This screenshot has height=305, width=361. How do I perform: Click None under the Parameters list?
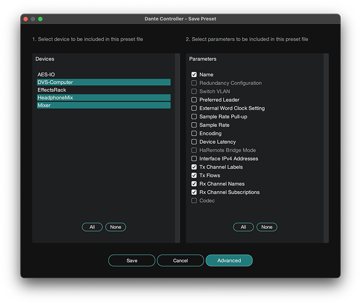tap(267, 227)
